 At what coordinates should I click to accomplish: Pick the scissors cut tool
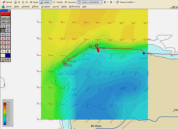point(3,47)
